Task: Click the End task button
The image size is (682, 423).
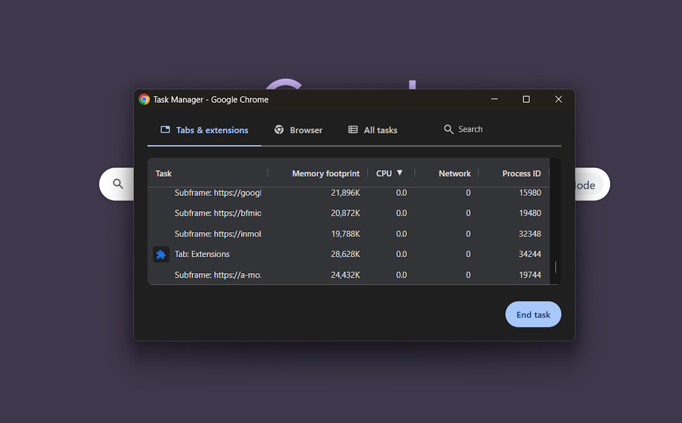Action: (x=533, y=314)
